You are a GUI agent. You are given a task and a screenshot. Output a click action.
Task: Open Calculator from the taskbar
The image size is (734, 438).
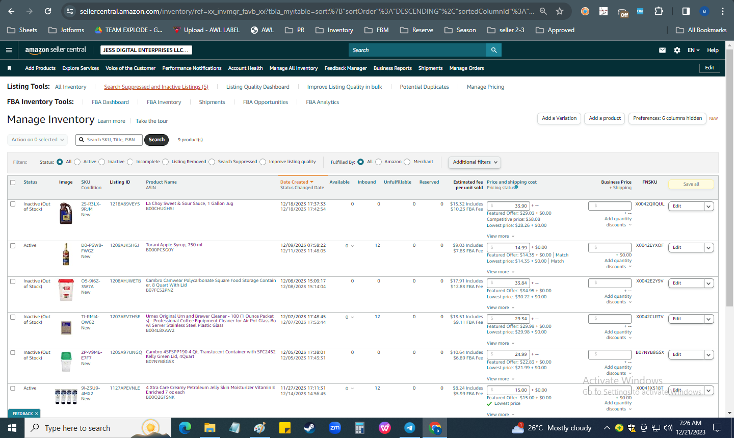360,428
